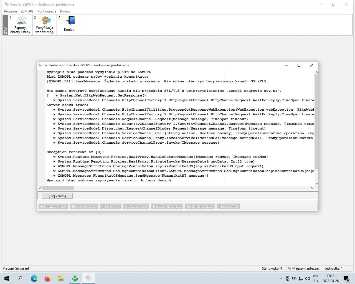Open the Pomoc menu

[65, 11]
